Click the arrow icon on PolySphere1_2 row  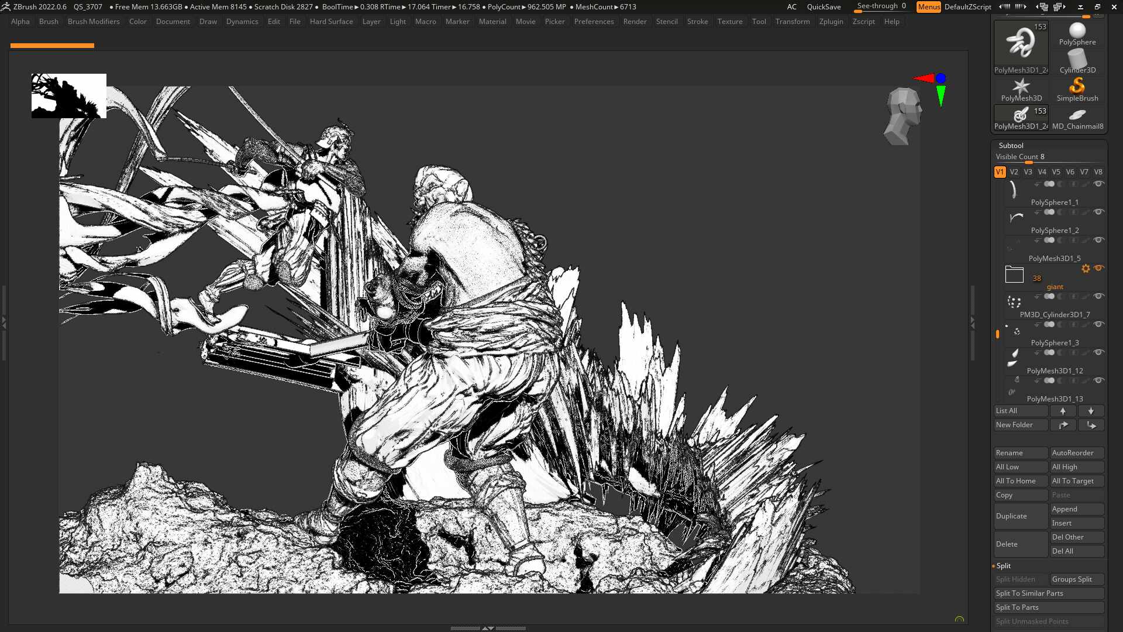[x=1037, y=212]
